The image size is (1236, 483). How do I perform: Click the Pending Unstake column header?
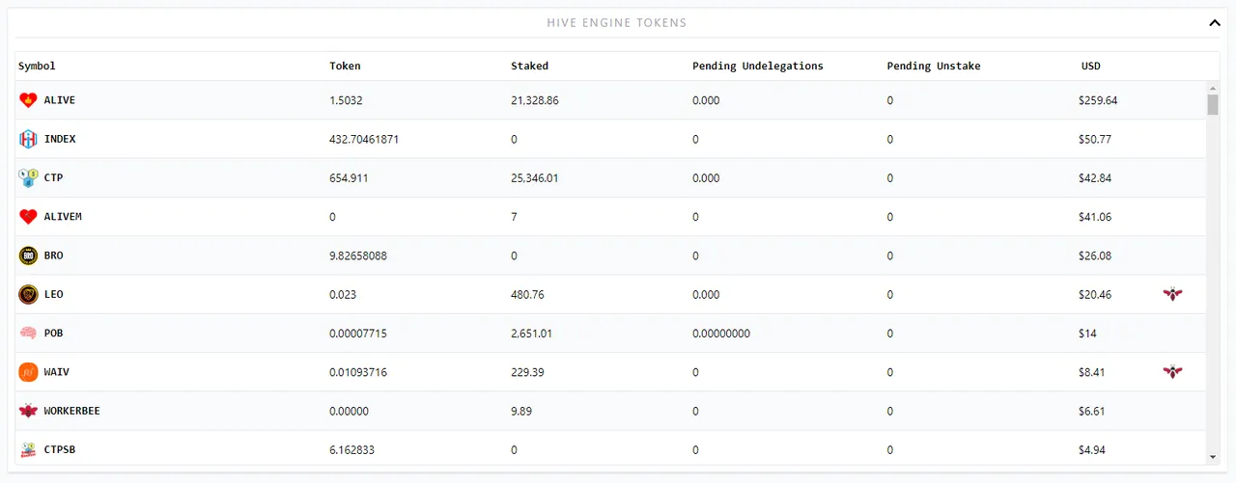point(934,67)
